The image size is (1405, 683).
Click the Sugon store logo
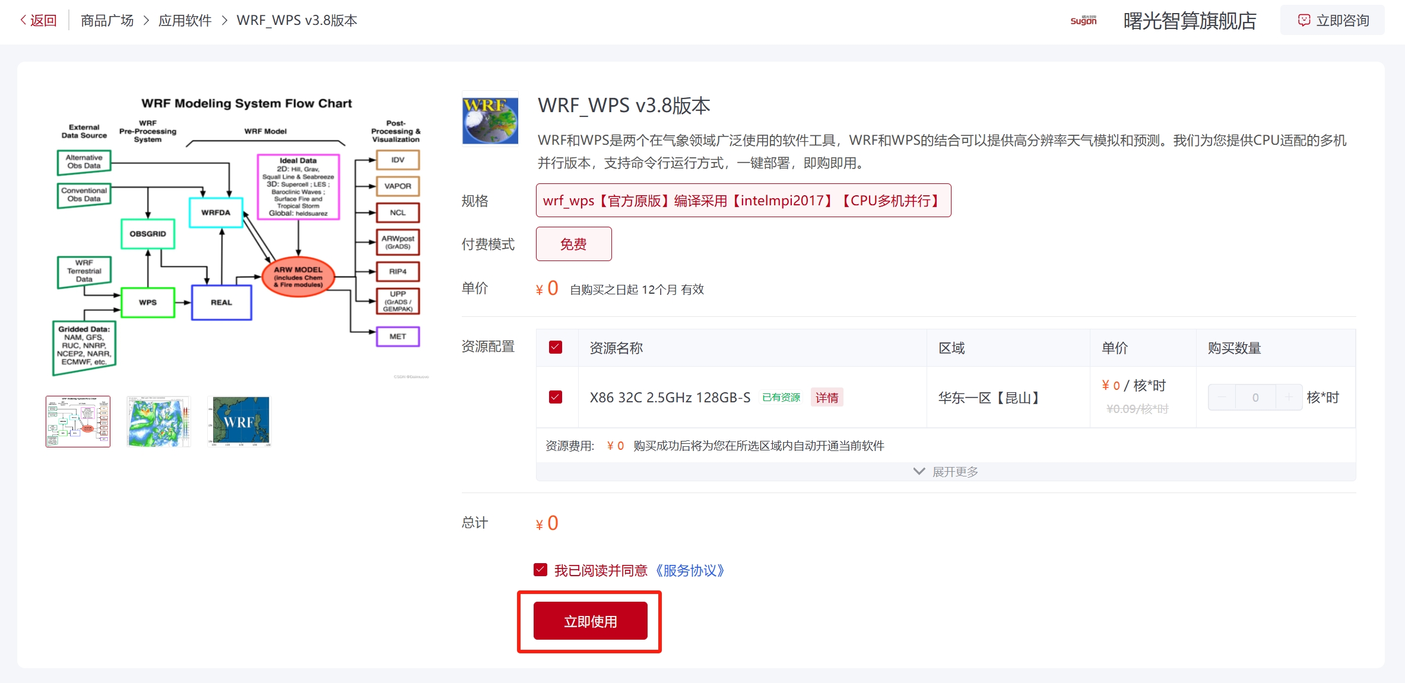coord(1083,20)
